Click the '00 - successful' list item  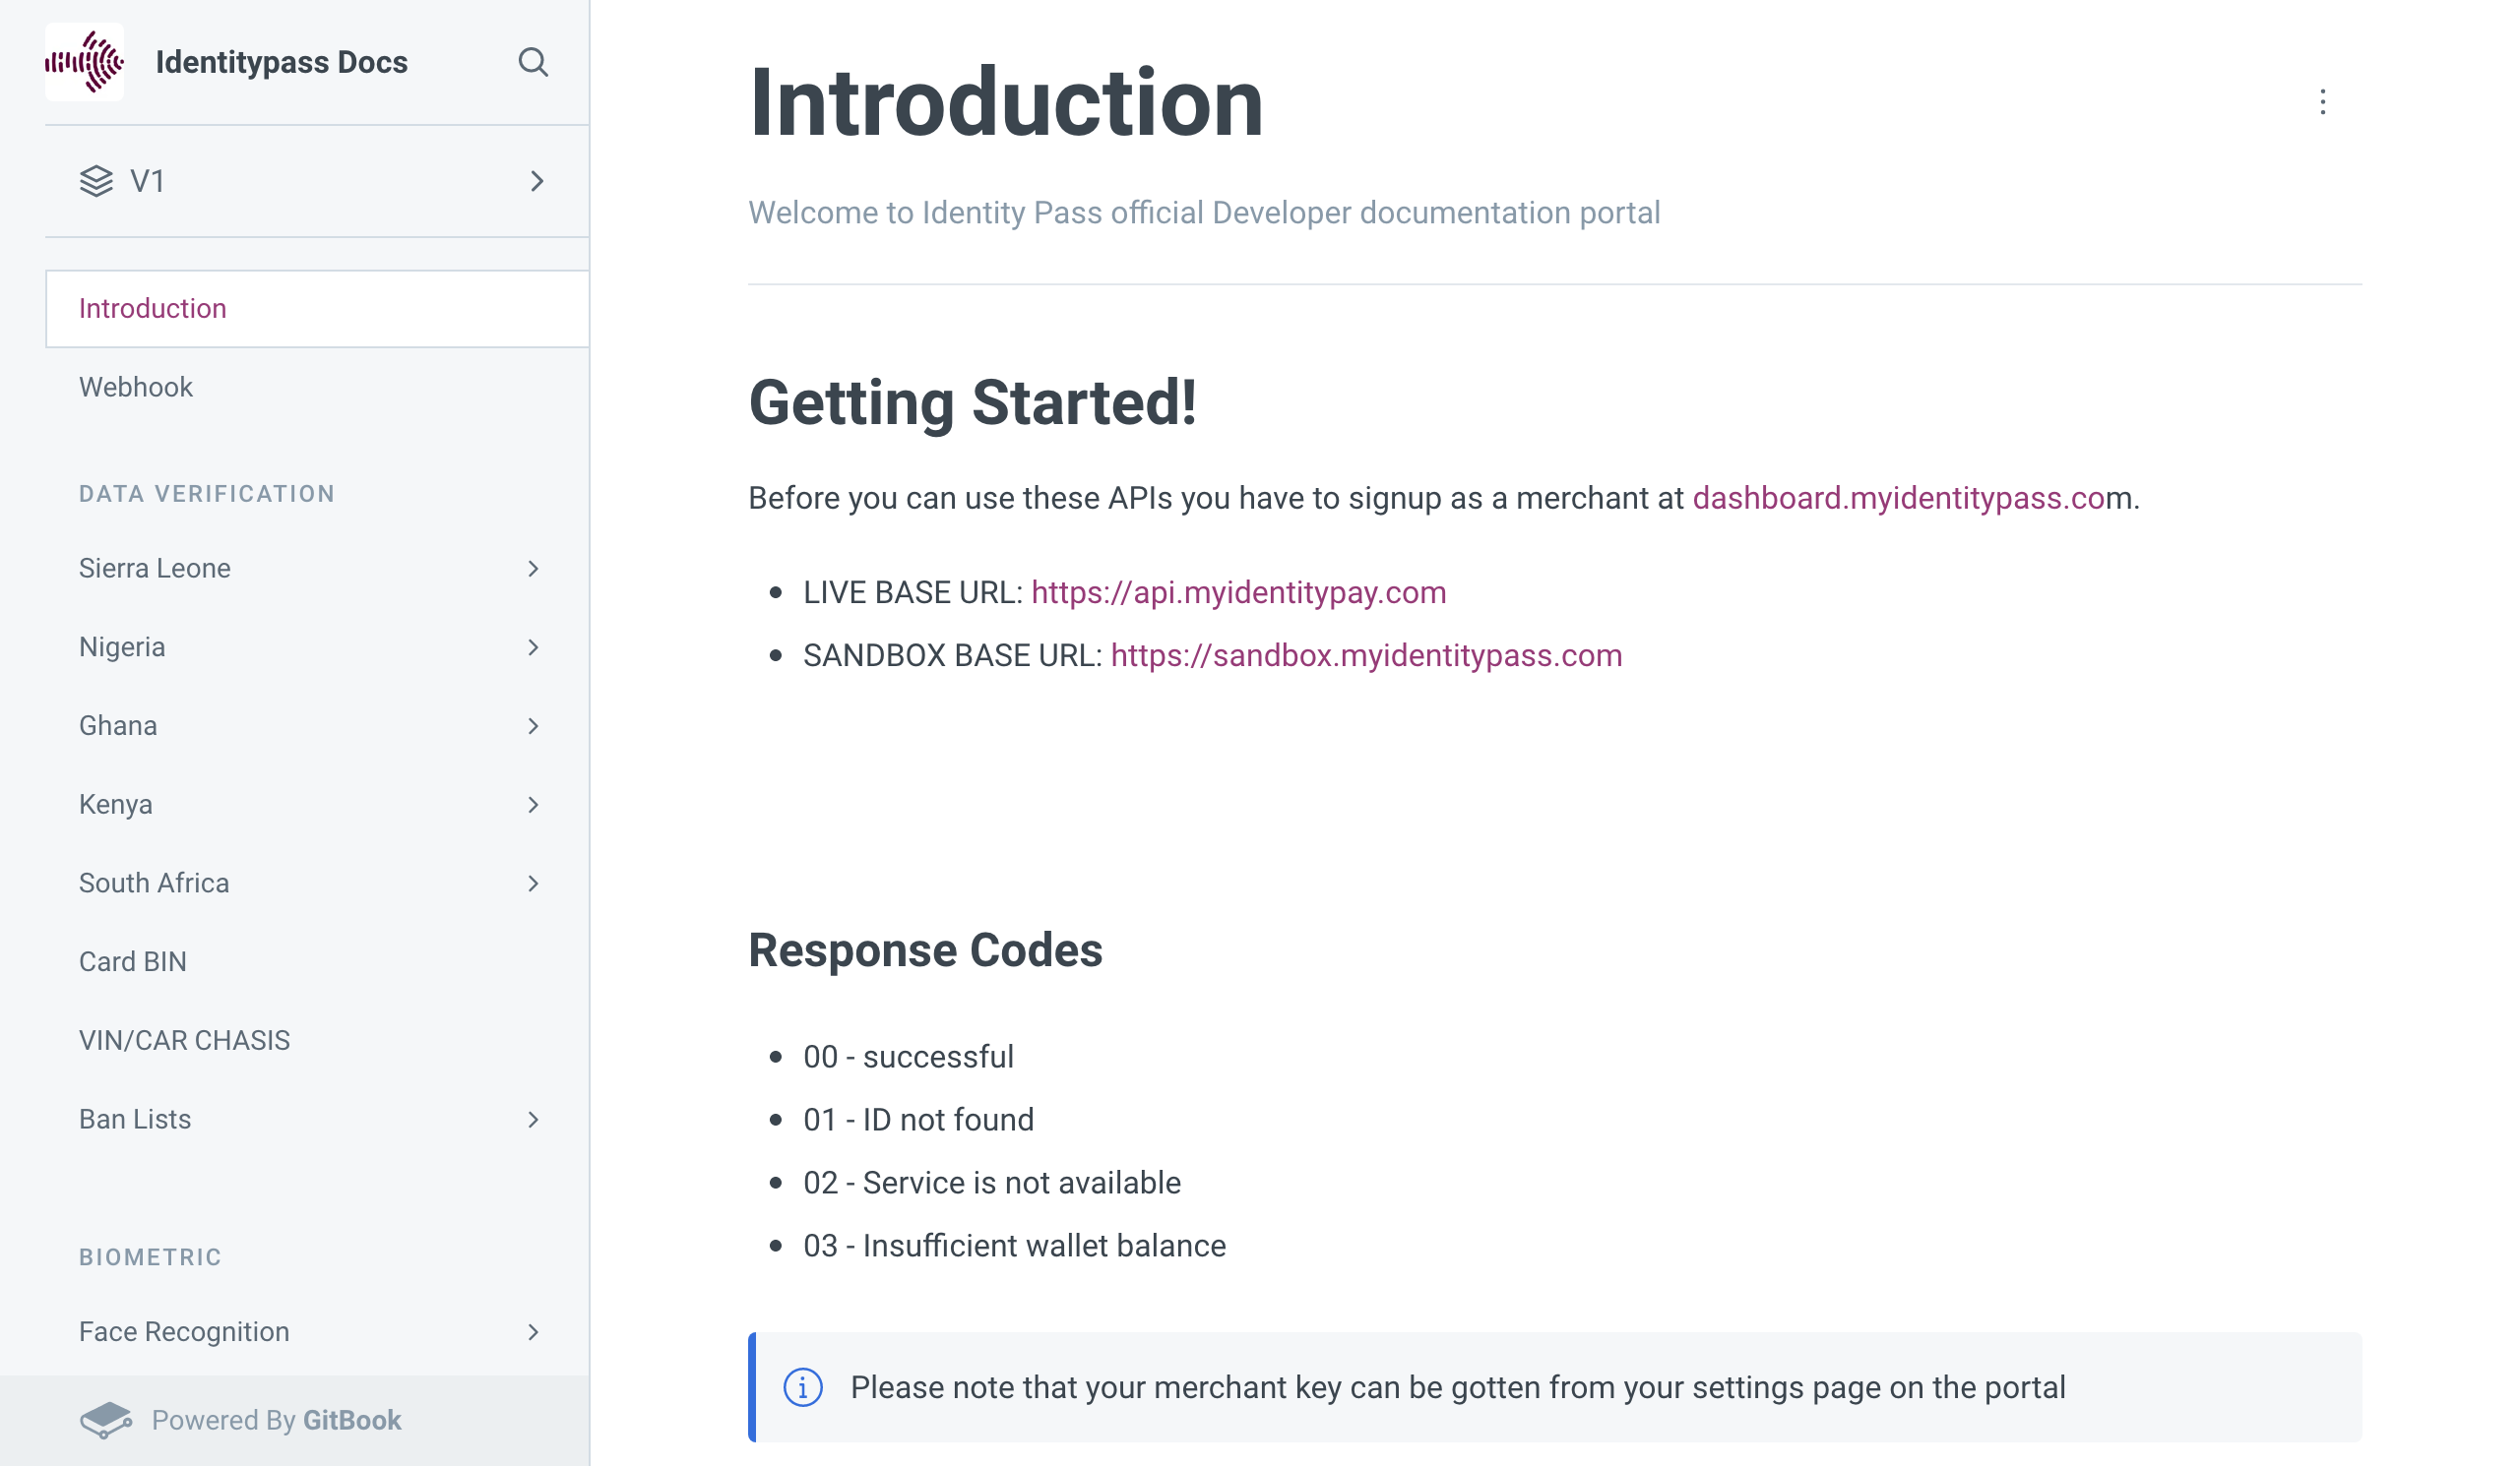coord(908,1057)
